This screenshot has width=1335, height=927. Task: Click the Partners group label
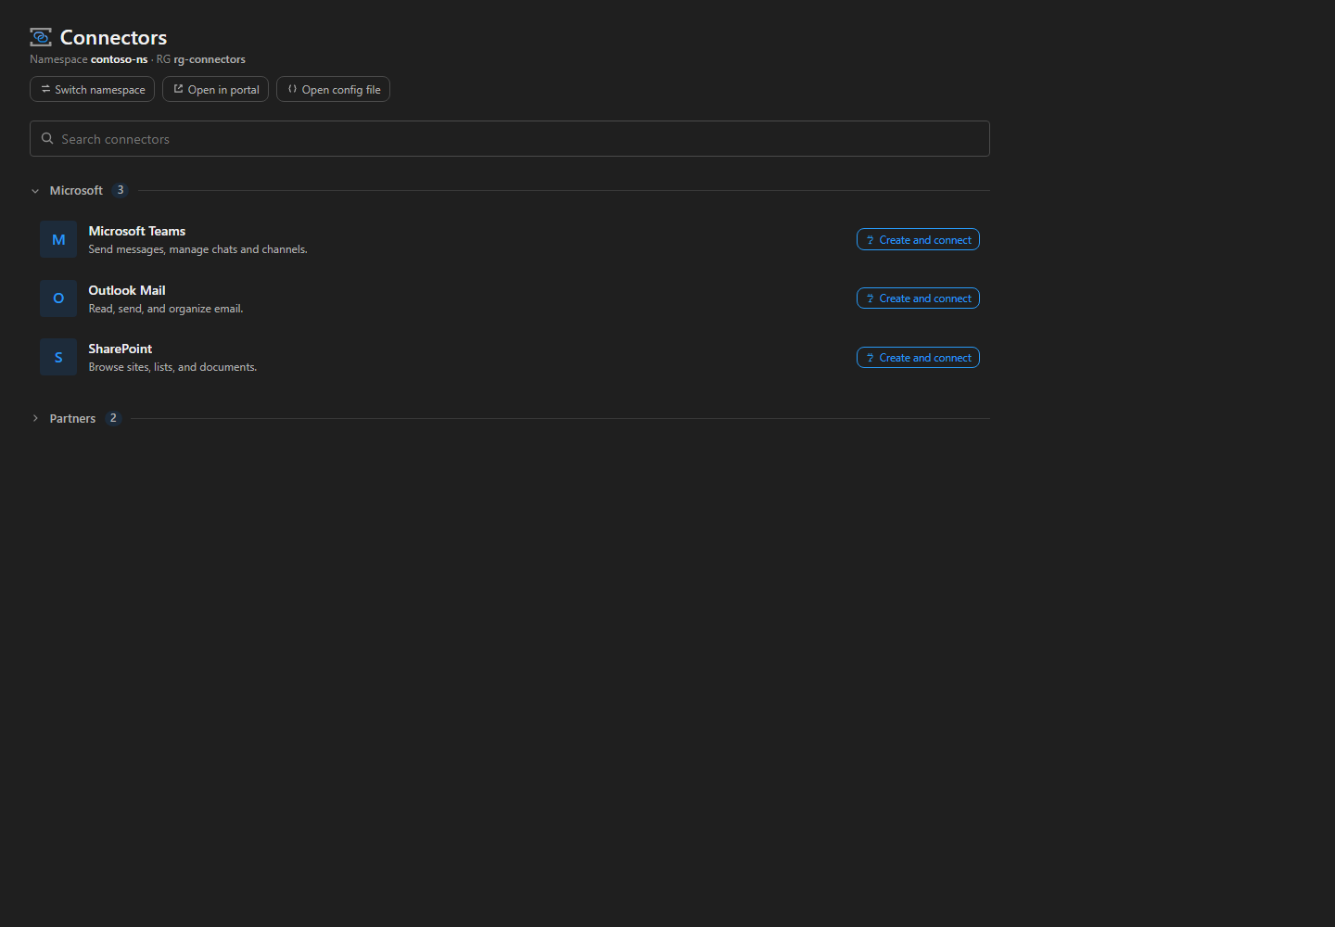point(72,419)
